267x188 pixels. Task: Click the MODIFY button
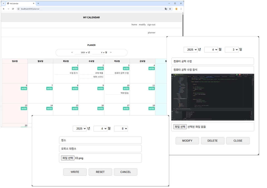[x=187, y=141]
